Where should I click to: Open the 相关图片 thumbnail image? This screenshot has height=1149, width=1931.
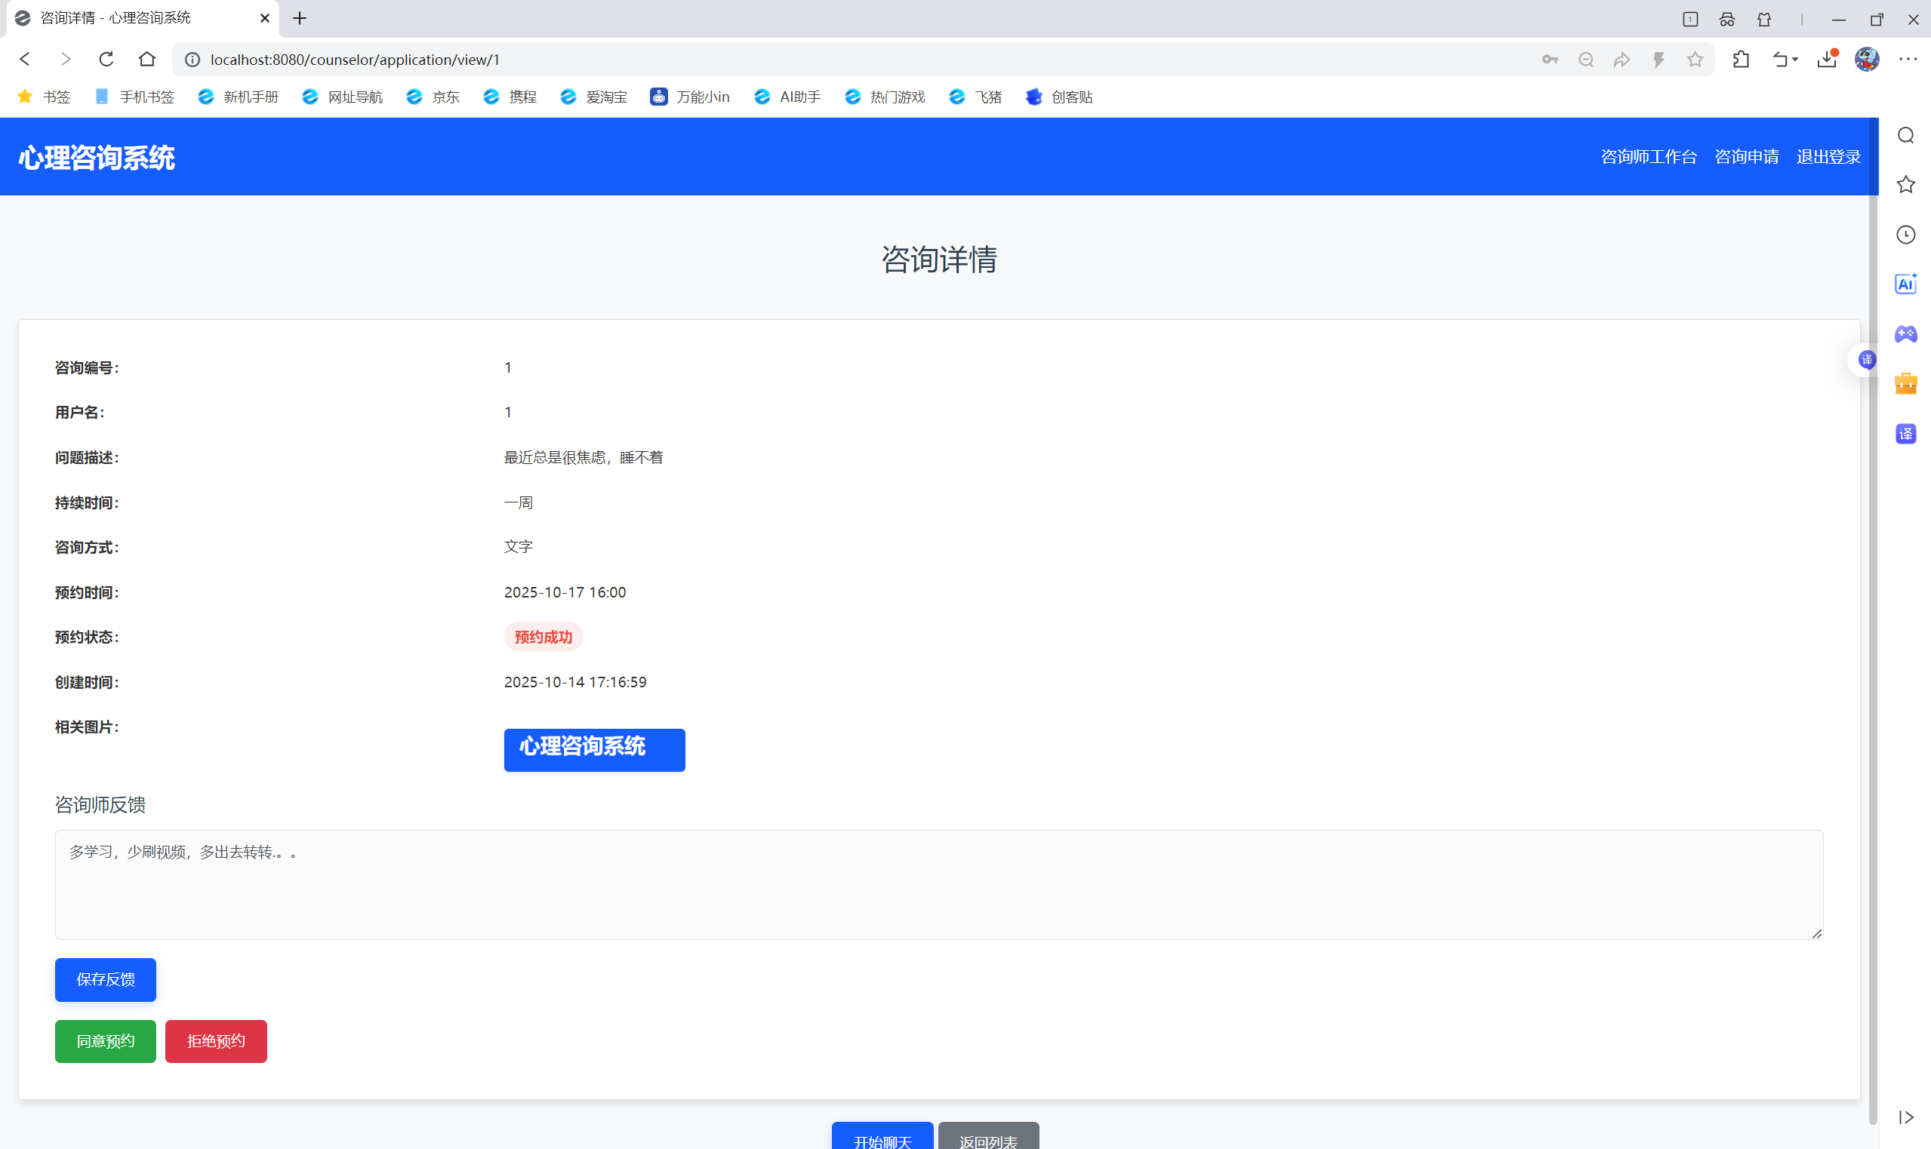pyautogui.click(x=594, y=749)
